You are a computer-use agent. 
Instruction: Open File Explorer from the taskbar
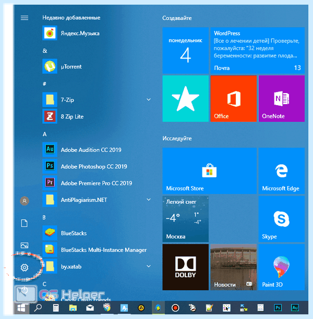(x=73, y=308)
